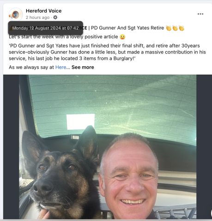Click the 'PD Gunner And Sgt Yates Retire' headline
The height and width of the screenshot is (221, 212).
tap(127, 28)
